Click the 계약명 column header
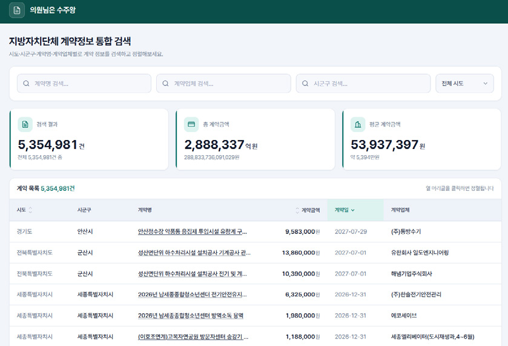This screenshot has height=346, width=508. pyautogui.click(x=145, y=210)
